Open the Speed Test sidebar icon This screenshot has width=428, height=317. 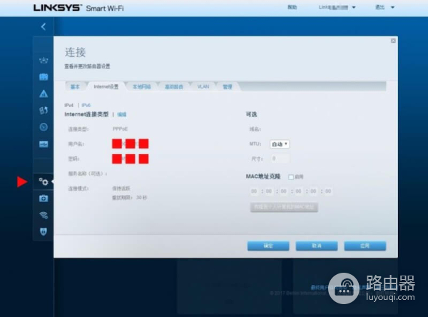pyautogui.click(x=44, y=127)
